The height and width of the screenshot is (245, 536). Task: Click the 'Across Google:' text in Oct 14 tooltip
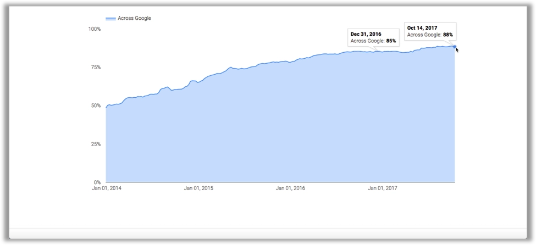tap(424, 35)
